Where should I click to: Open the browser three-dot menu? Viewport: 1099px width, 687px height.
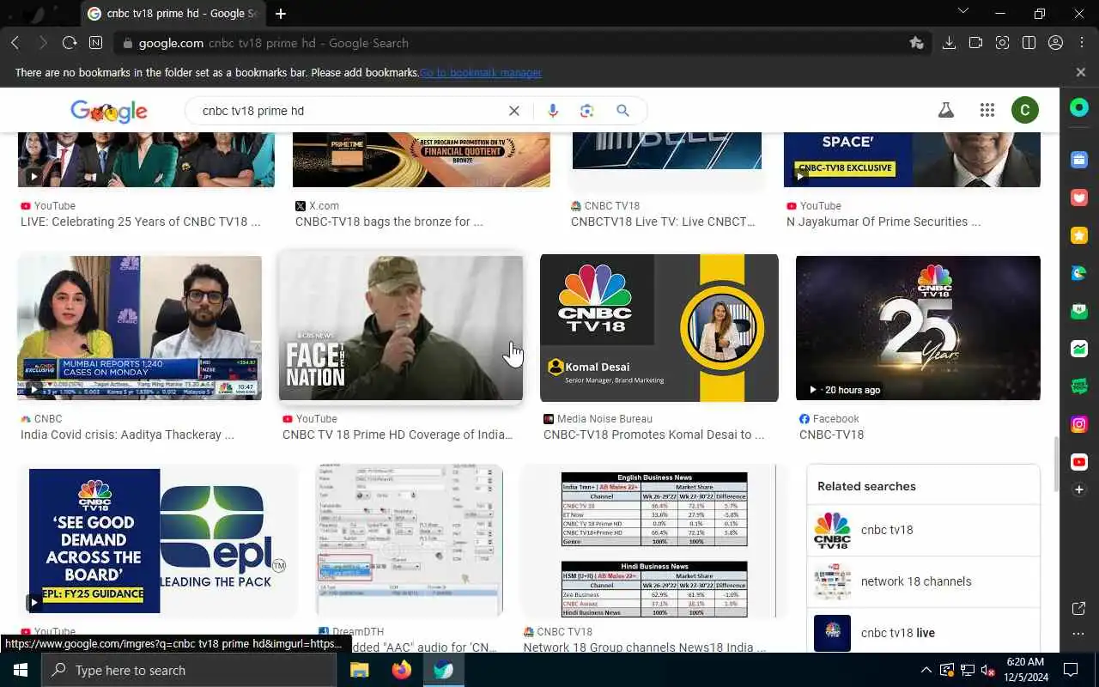point(1080,43)
